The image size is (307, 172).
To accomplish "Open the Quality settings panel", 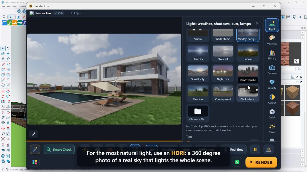I will pos(272,84).
